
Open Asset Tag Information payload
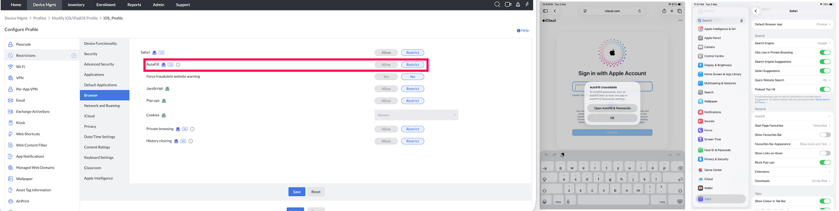click(42, 190)
